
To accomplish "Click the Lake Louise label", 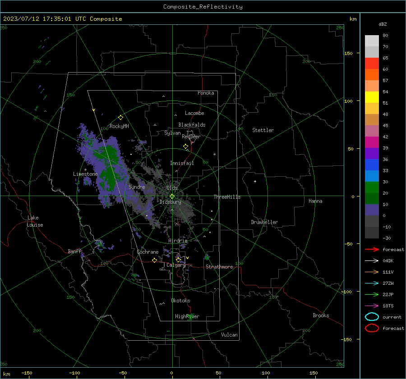I will tap(35, 221).
